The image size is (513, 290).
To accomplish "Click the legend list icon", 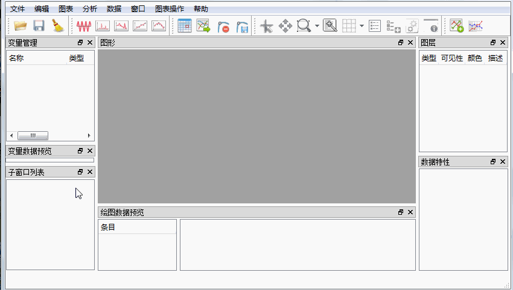I will 375,26.
